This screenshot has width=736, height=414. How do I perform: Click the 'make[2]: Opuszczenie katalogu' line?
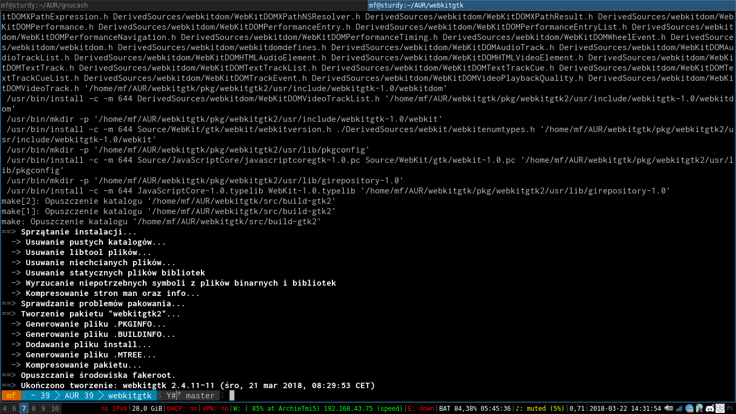click(x=169, y=201)
